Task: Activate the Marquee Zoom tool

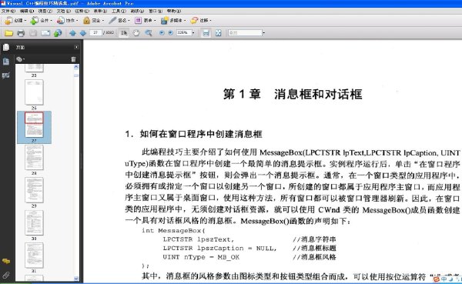Action: pos(149,33)
